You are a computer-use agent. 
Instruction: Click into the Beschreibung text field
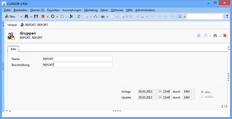coord(77,65)
